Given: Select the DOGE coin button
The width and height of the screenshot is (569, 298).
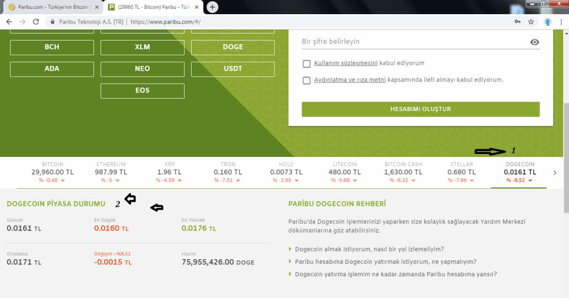Looking at the screenshot, I should (x=233, y=47).
